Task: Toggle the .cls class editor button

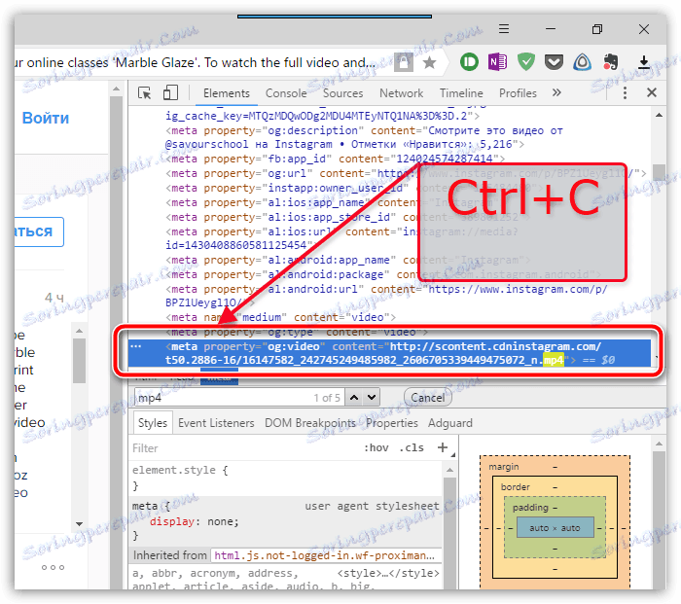Action: click(x=411, y=447)
